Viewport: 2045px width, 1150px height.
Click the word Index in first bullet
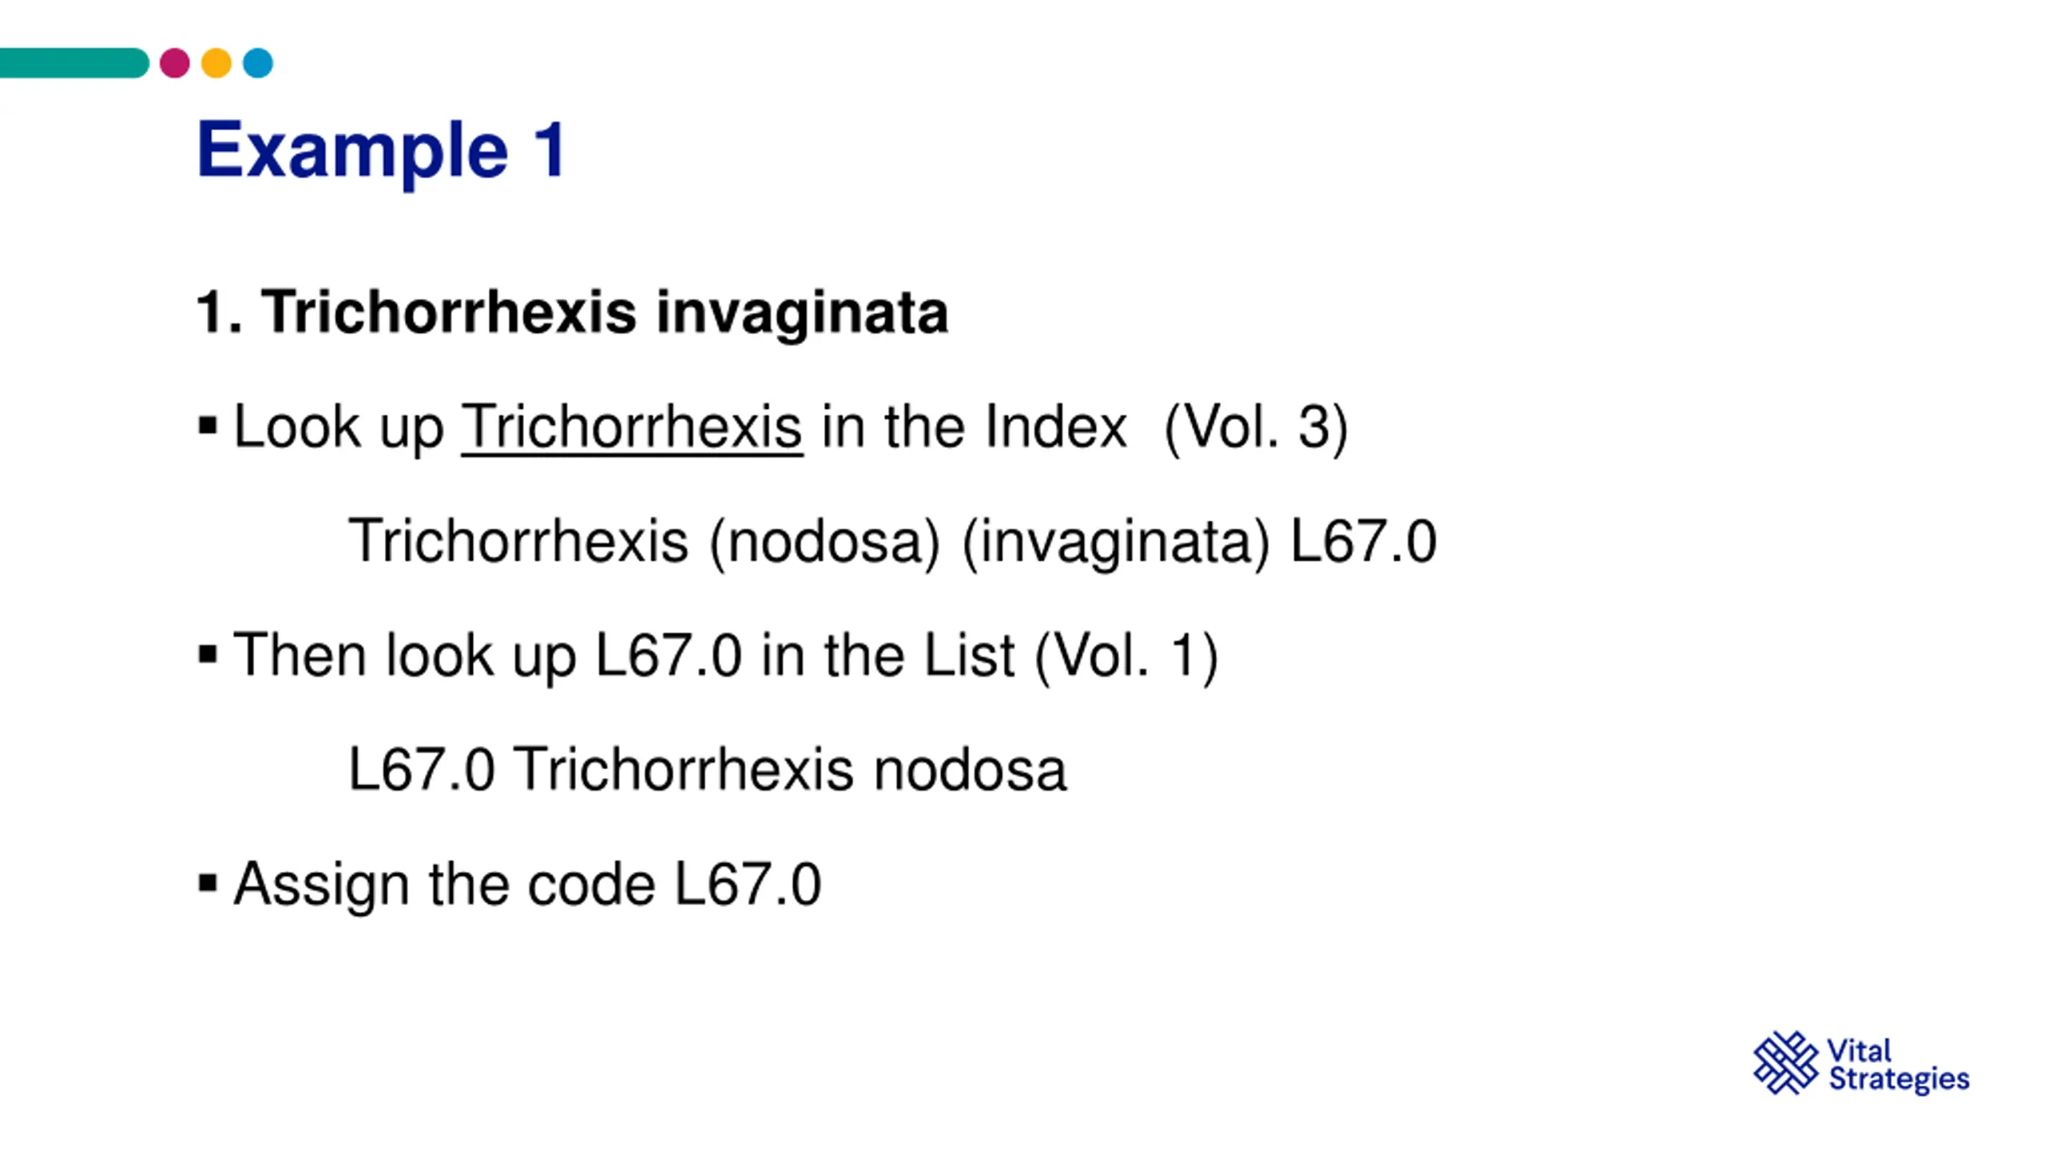[1055, 427]
